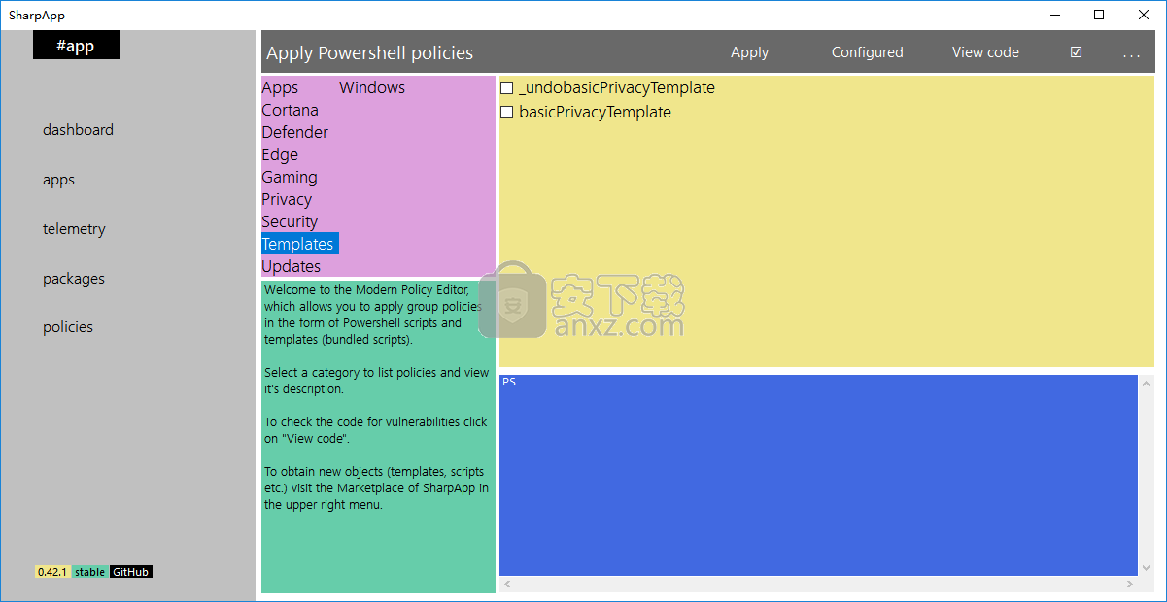The height and width of the screenshot is (602, 1167).
Task: Toggle the select-all checkbox in header
Action: click(x=1076, y=52)
